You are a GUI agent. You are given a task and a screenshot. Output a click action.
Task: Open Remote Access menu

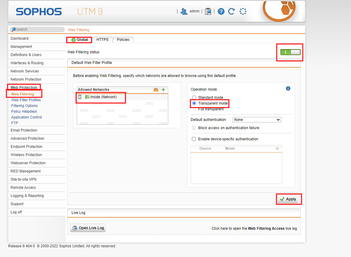point(37,188)
